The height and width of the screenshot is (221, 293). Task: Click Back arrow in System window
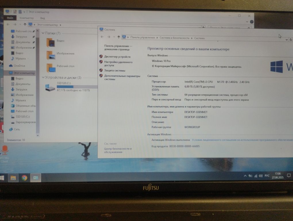coord(102,37)
